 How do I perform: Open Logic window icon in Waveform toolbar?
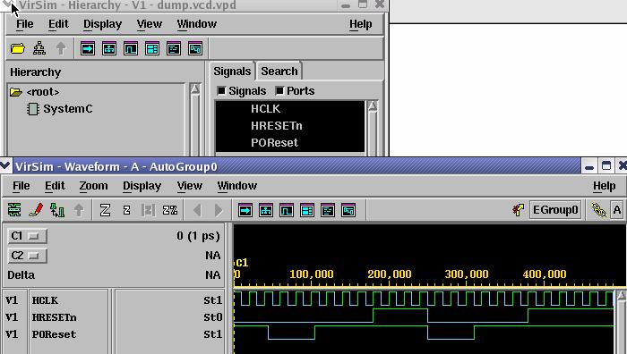pos(348,210)
